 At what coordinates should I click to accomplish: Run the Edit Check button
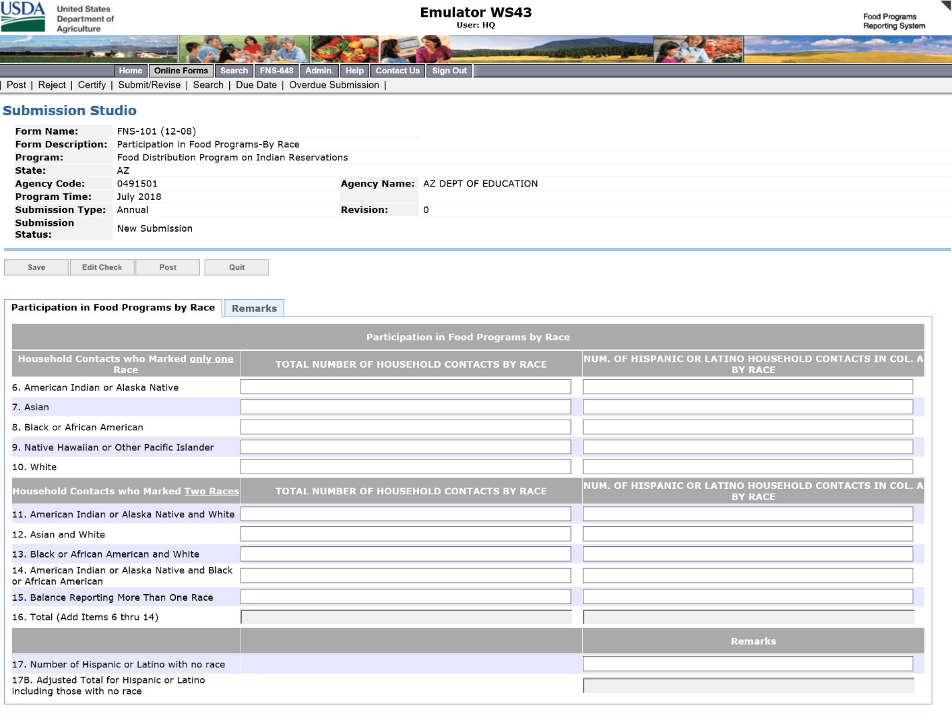(x=102, y=267)
